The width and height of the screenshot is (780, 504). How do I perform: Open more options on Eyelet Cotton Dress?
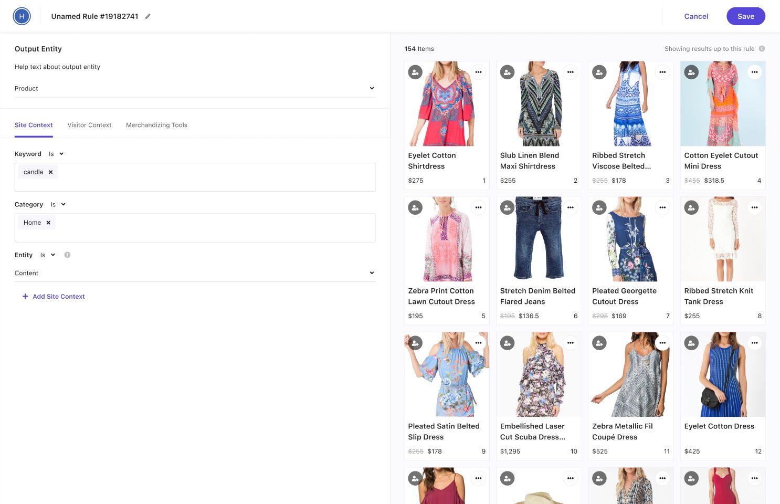click(x=754, y=343)
